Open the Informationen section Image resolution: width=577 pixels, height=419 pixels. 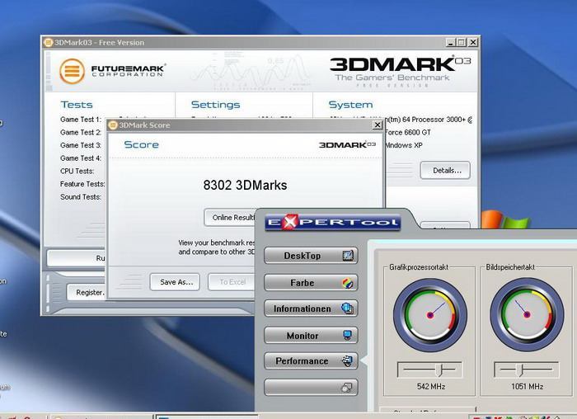(x=311, y=308)
